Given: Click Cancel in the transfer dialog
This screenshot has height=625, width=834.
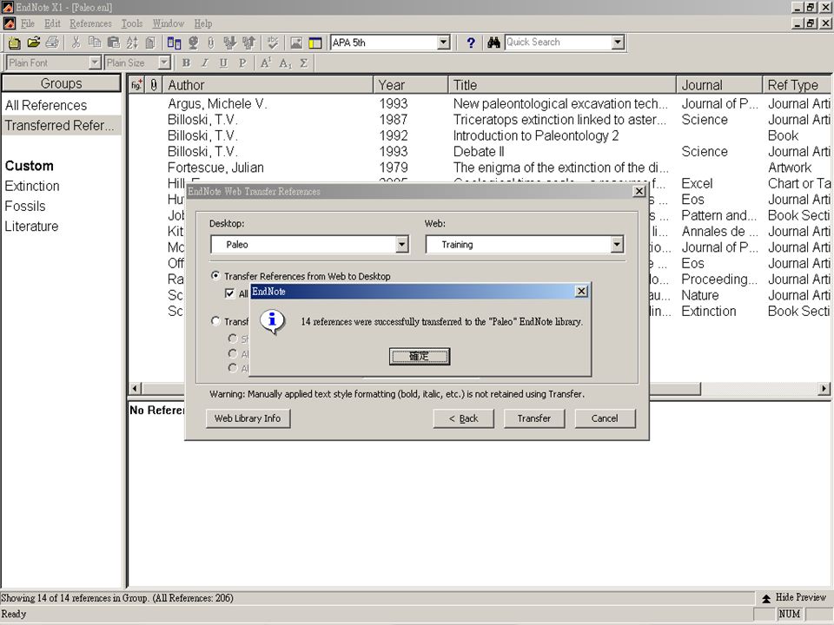Looking at the screenshot, I should click(x=605, y=418).
